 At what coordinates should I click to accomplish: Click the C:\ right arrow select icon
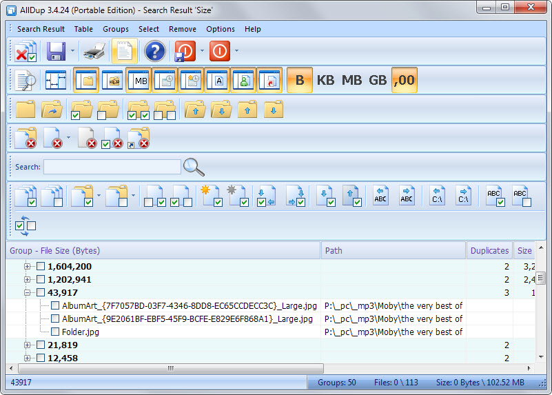(463, 196)
